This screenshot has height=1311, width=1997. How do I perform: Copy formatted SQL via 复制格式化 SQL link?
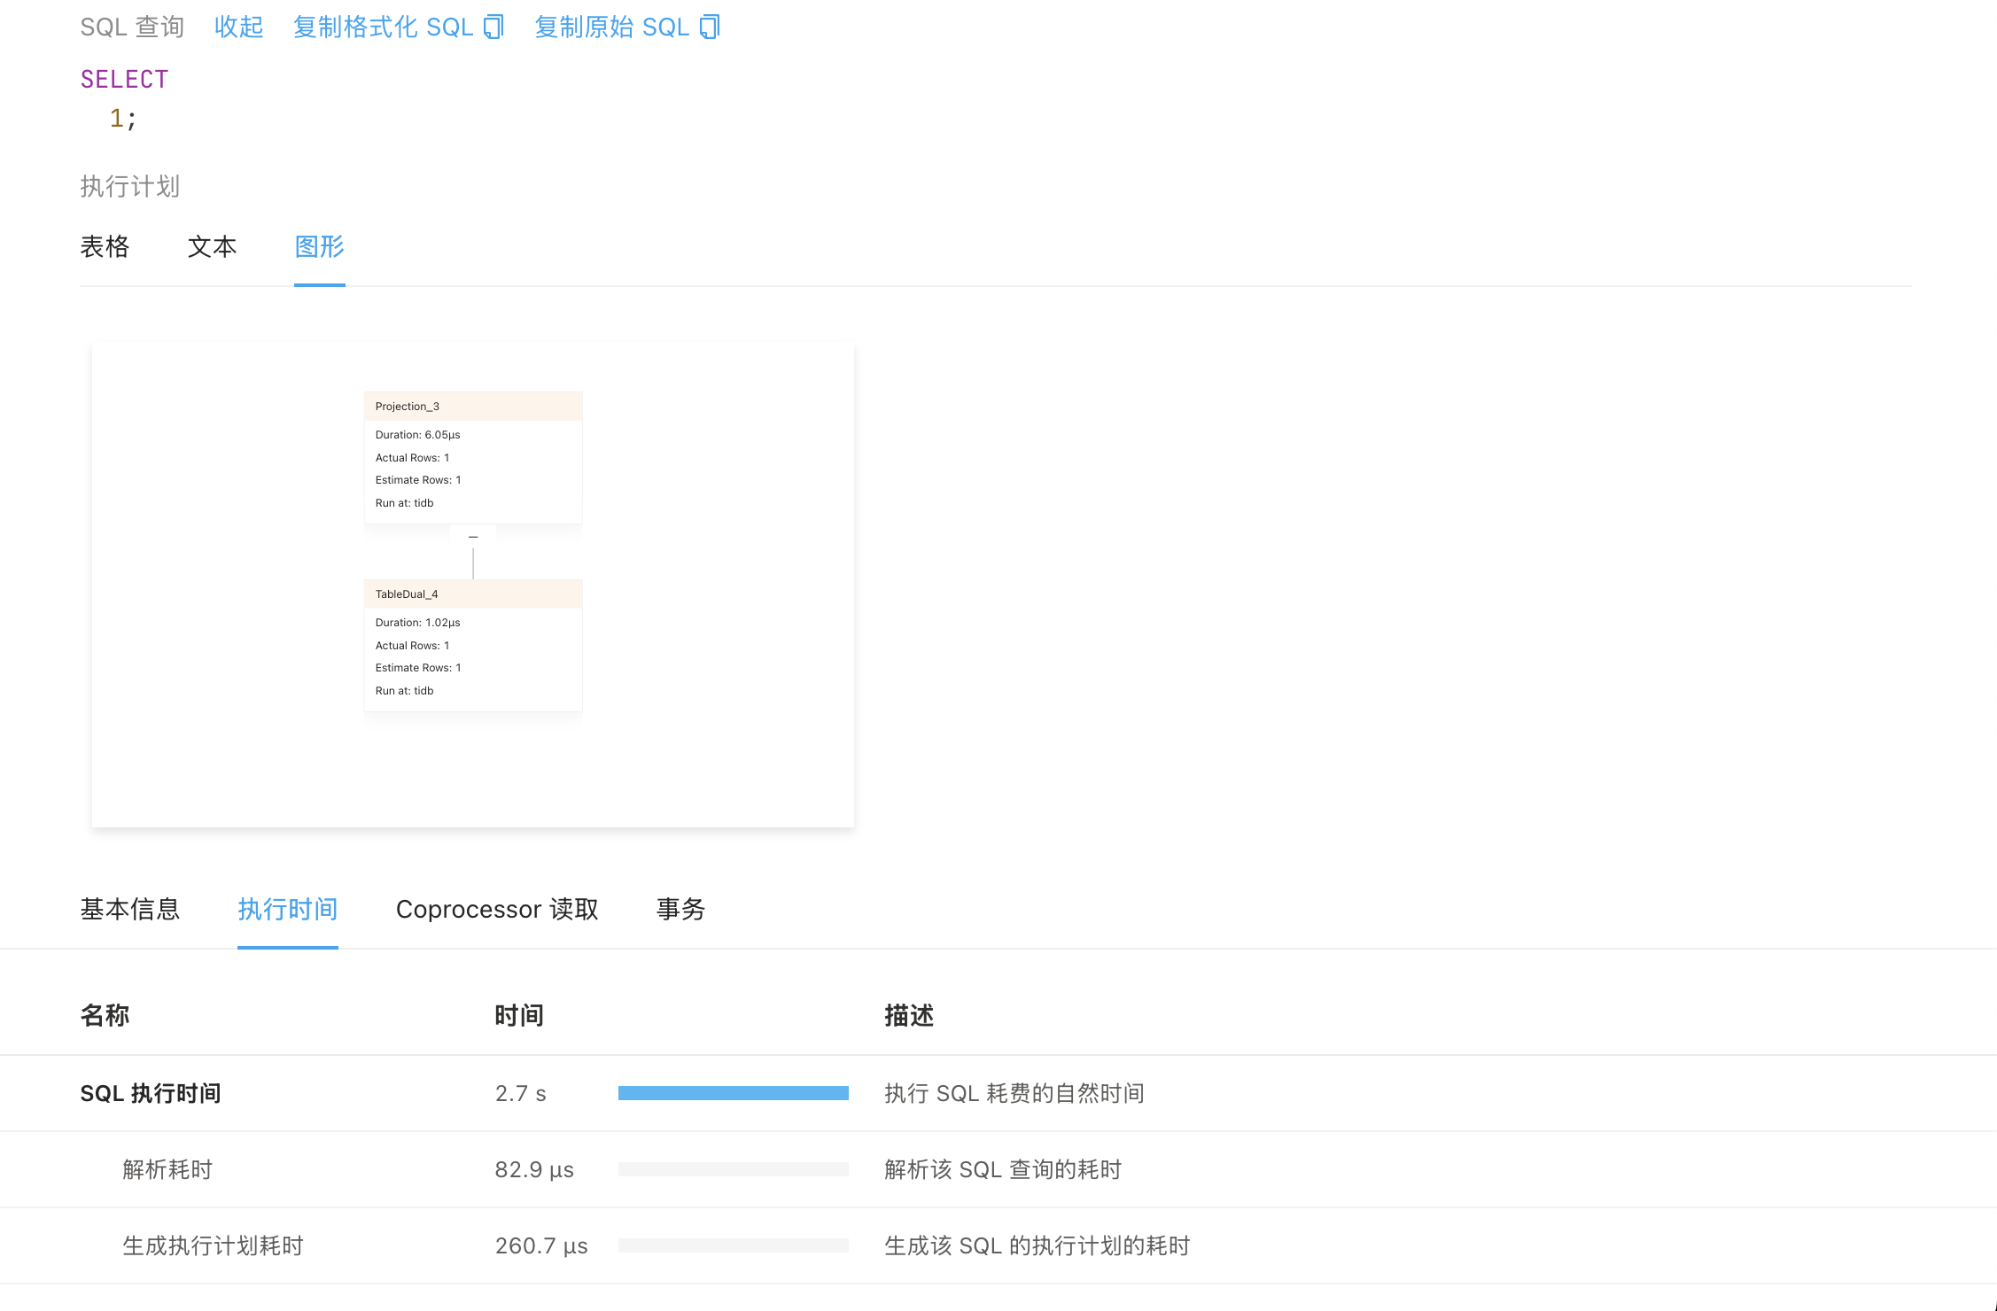click(x=399, y=27)
